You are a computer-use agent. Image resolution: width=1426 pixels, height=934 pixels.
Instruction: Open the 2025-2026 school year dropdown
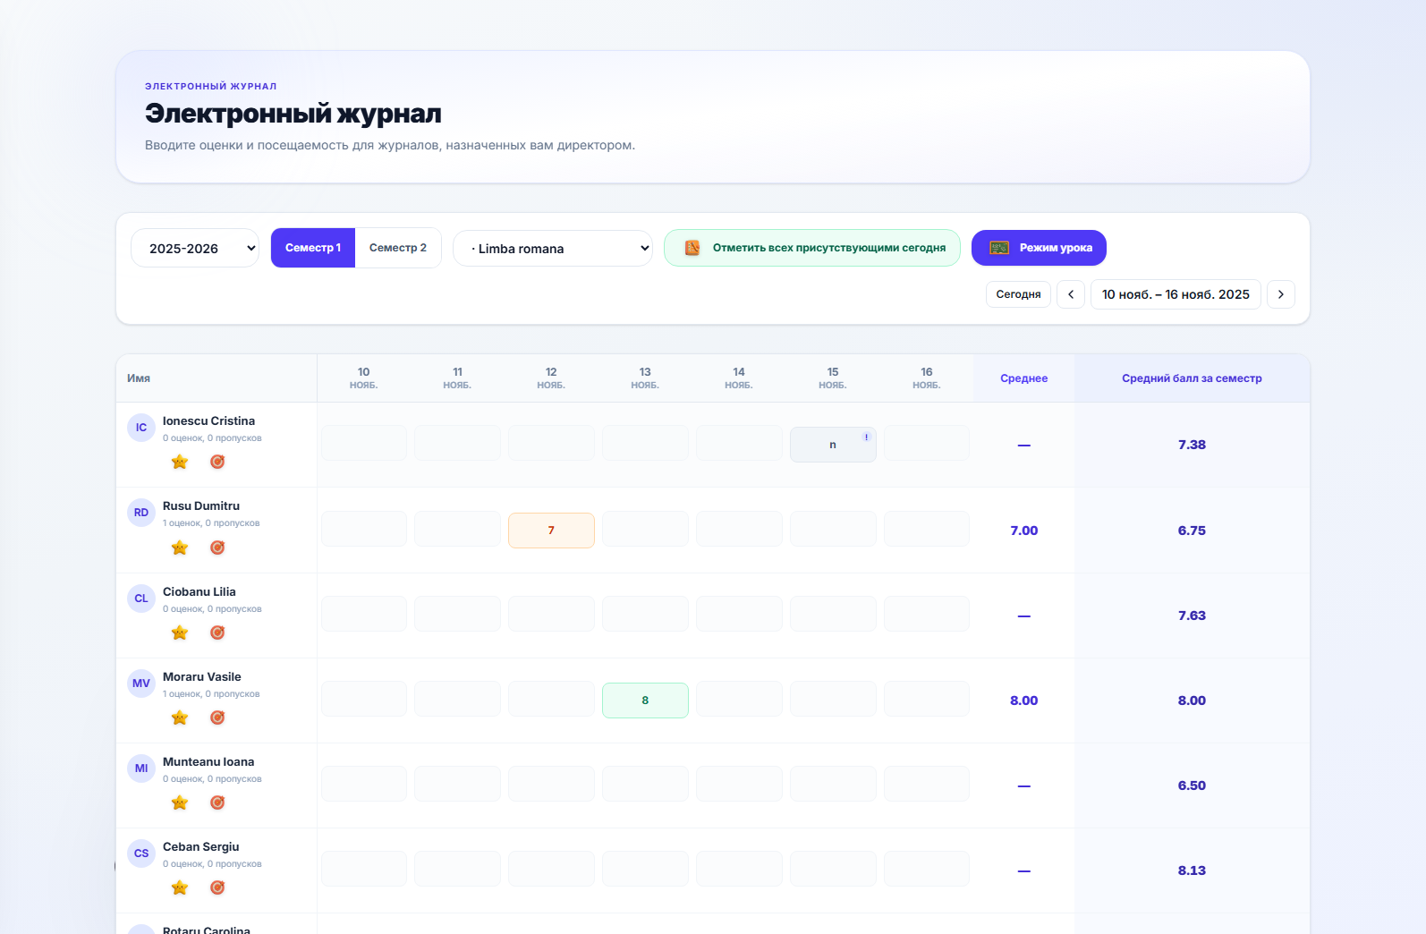[x=195, y=248]
